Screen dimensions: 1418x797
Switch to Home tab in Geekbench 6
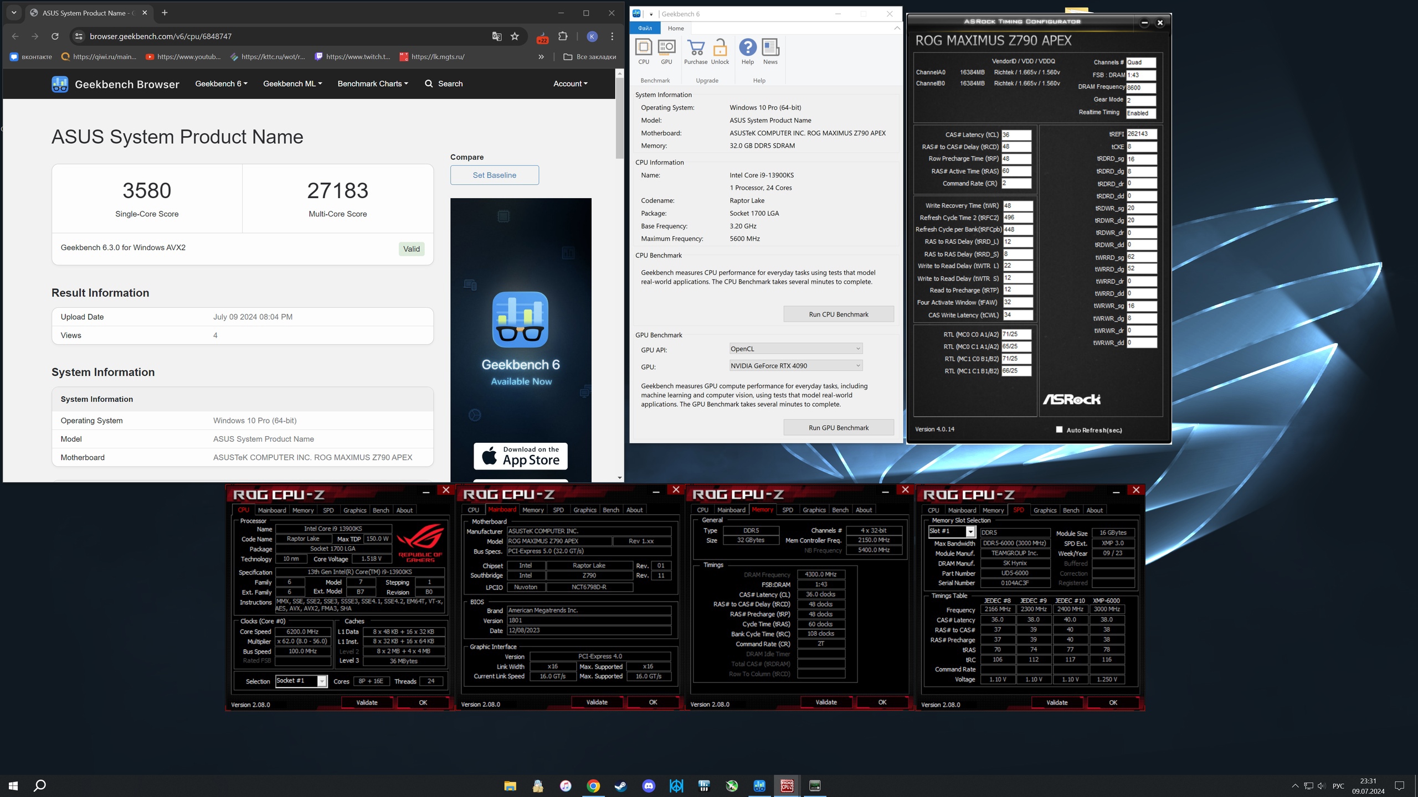(x=676, y=28)
